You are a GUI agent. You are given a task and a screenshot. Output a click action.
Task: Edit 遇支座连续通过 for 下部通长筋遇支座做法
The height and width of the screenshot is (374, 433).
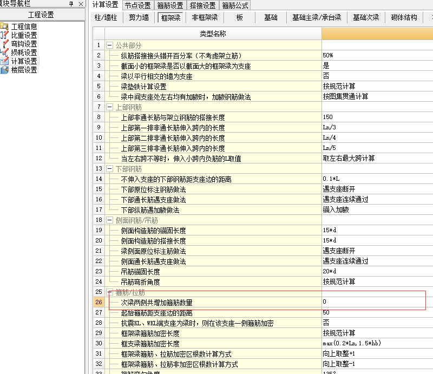click(377, 199)
